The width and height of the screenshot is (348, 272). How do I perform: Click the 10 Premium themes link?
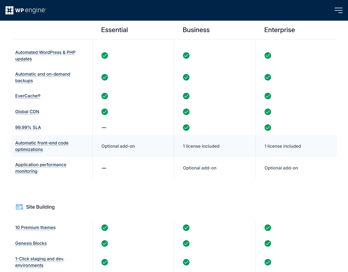[x=35, y=228]
